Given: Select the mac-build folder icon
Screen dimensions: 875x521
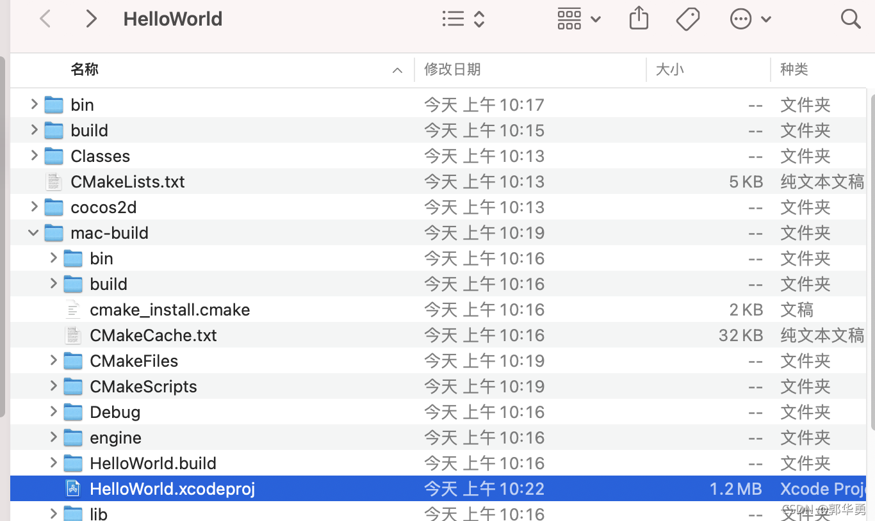Looking at the screenshot, I should pos(54,232).
